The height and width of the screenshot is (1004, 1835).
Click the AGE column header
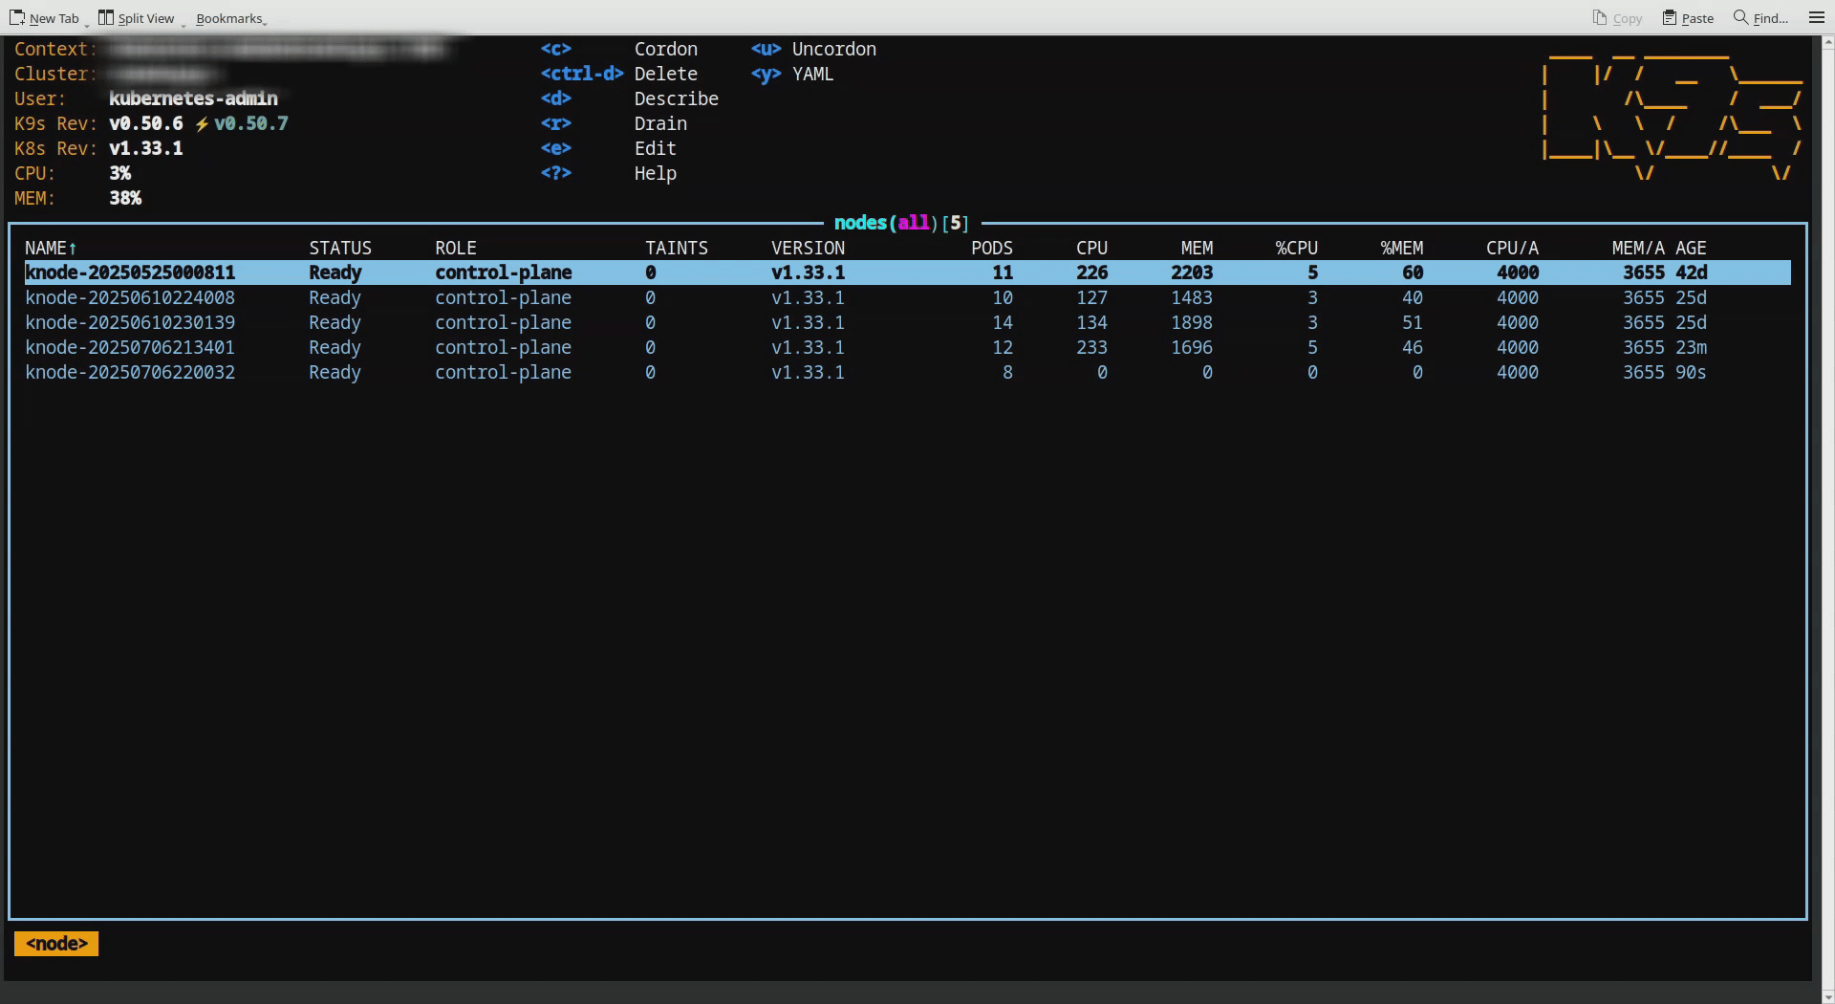pyautogui.click(x=1691, y=248)
